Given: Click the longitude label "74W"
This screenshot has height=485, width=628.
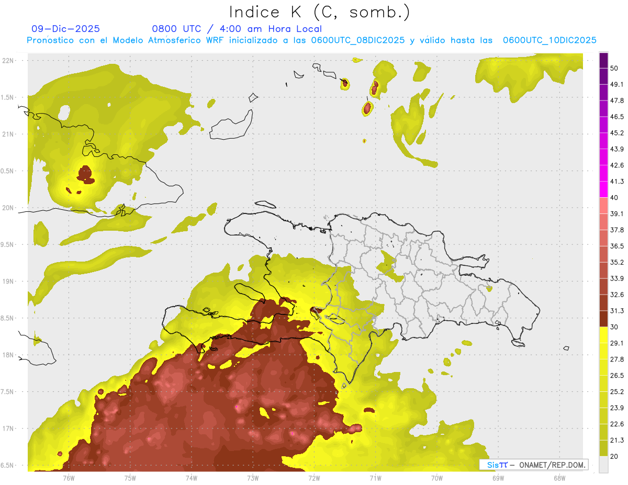Looking at the screenshot, I should tap(192, 478).
